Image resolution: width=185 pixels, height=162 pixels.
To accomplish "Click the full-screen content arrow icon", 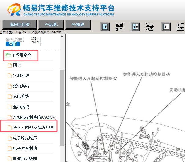I will coord(166,27).
